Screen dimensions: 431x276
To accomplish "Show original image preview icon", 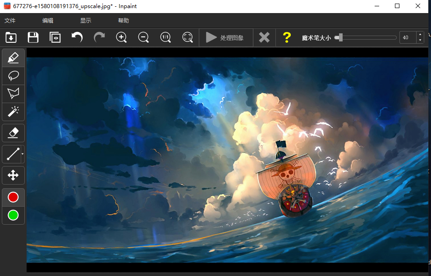I will point(55,37).
